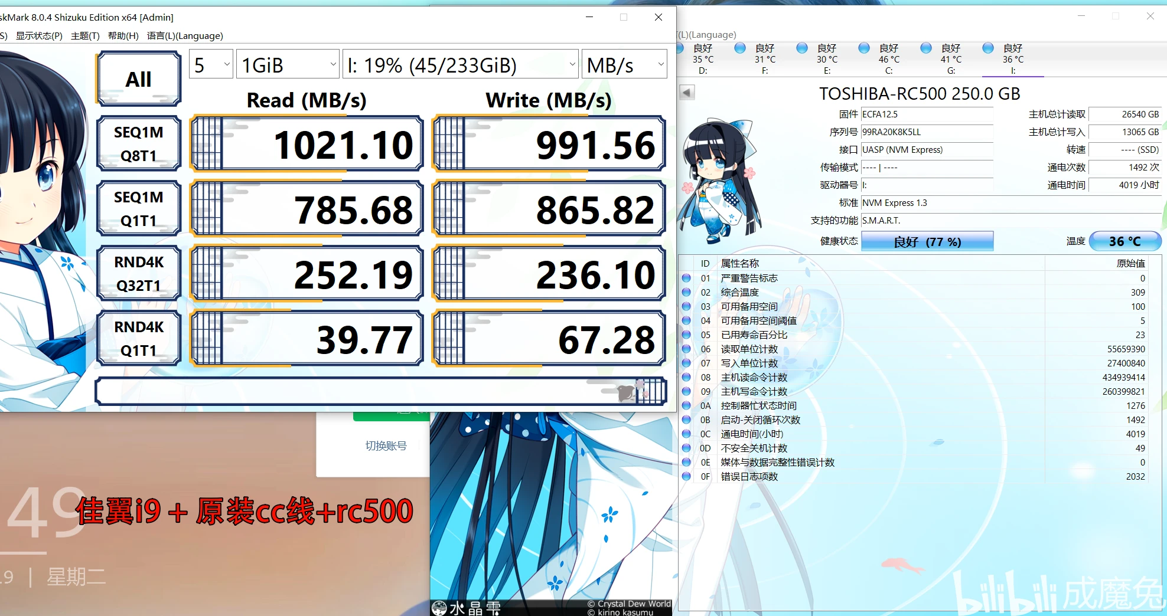This screenshot has height=616, width=1167.
Task: Click the 36 °C temperature badge
Action: coord(1124,241)
